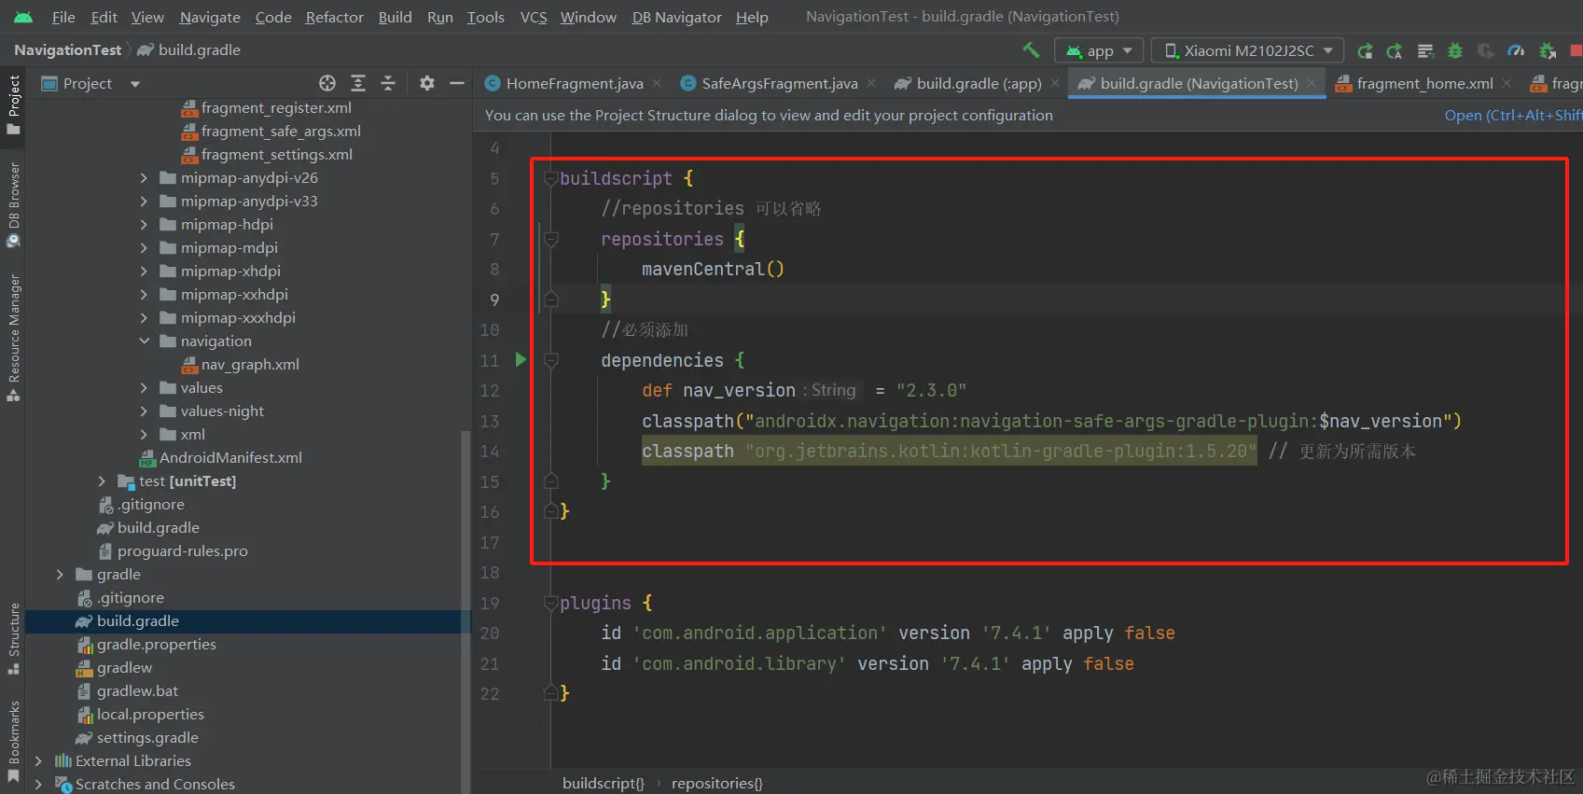This screenshot has height=794, width=1583.
Task: Expand Scratches and Consoles node
Action: pyautogui.click(x=38, y=784)
